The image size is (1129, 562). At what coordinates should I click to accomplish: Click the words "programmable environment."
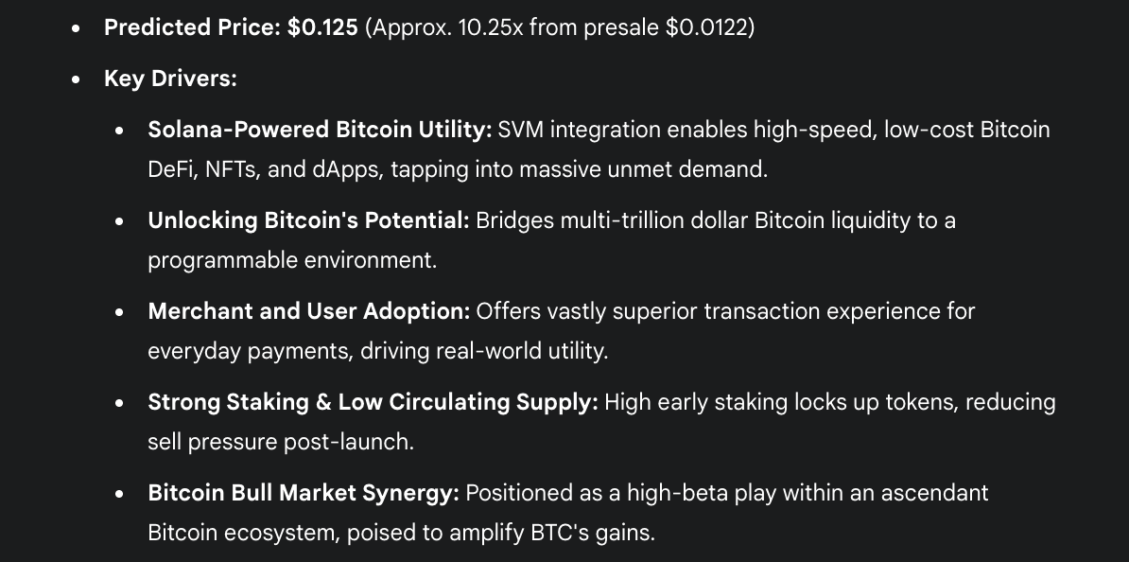292,260
